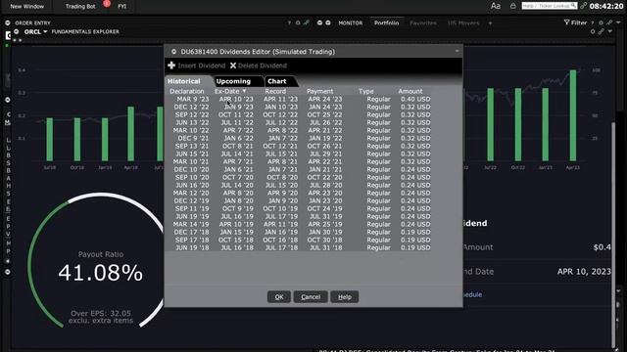Click the OCT 26 '21 payment cell

(324, 146)
